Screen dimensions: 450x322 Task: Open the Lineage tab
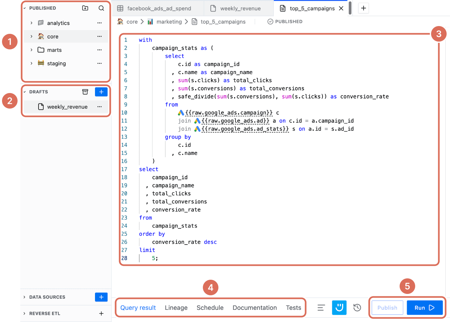point(176,308)
